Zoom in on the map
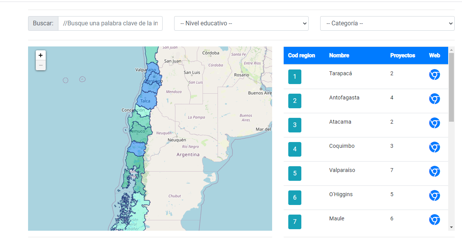The width and height of the screenshot is (462, 238). coord(41,55)
